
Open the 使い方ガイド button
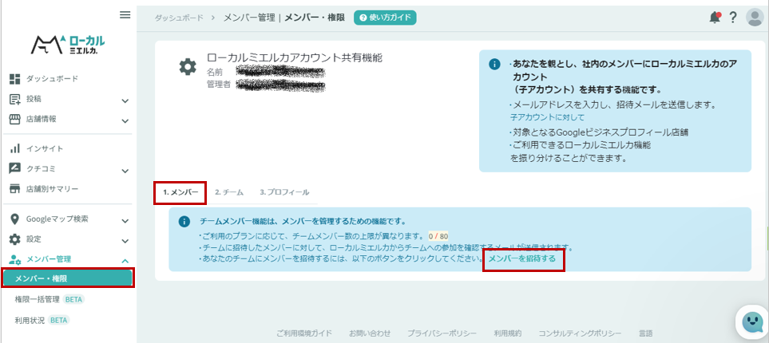(385, 18)
